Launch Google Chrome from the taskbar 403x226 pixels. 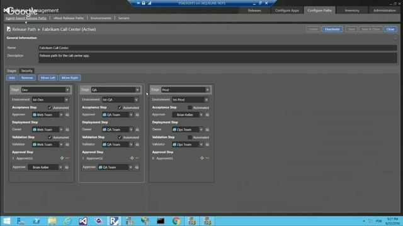(x=176, y=221)
